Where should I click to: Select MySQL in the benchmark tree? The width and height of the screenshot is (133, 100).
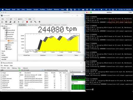pos(3,55)
